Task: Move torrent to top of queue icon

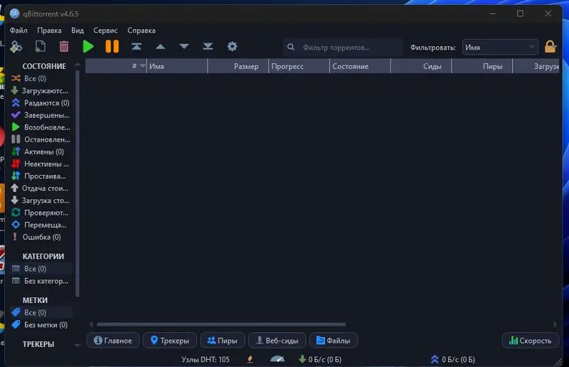Action: pos(137,46)
